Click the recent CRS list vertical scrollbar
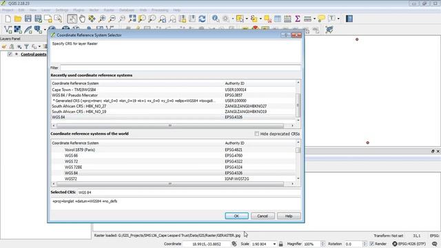 coord(298,105)
